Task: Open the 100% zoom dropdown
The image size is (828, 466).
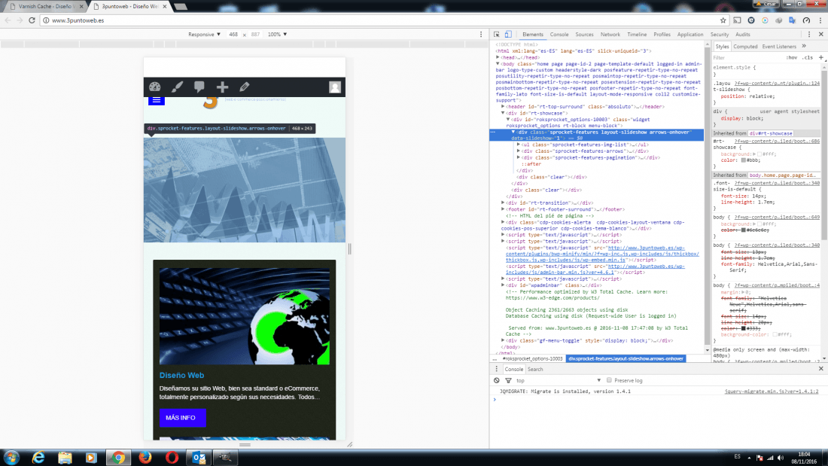Action: pyautogui.click(x=277, y=35)
